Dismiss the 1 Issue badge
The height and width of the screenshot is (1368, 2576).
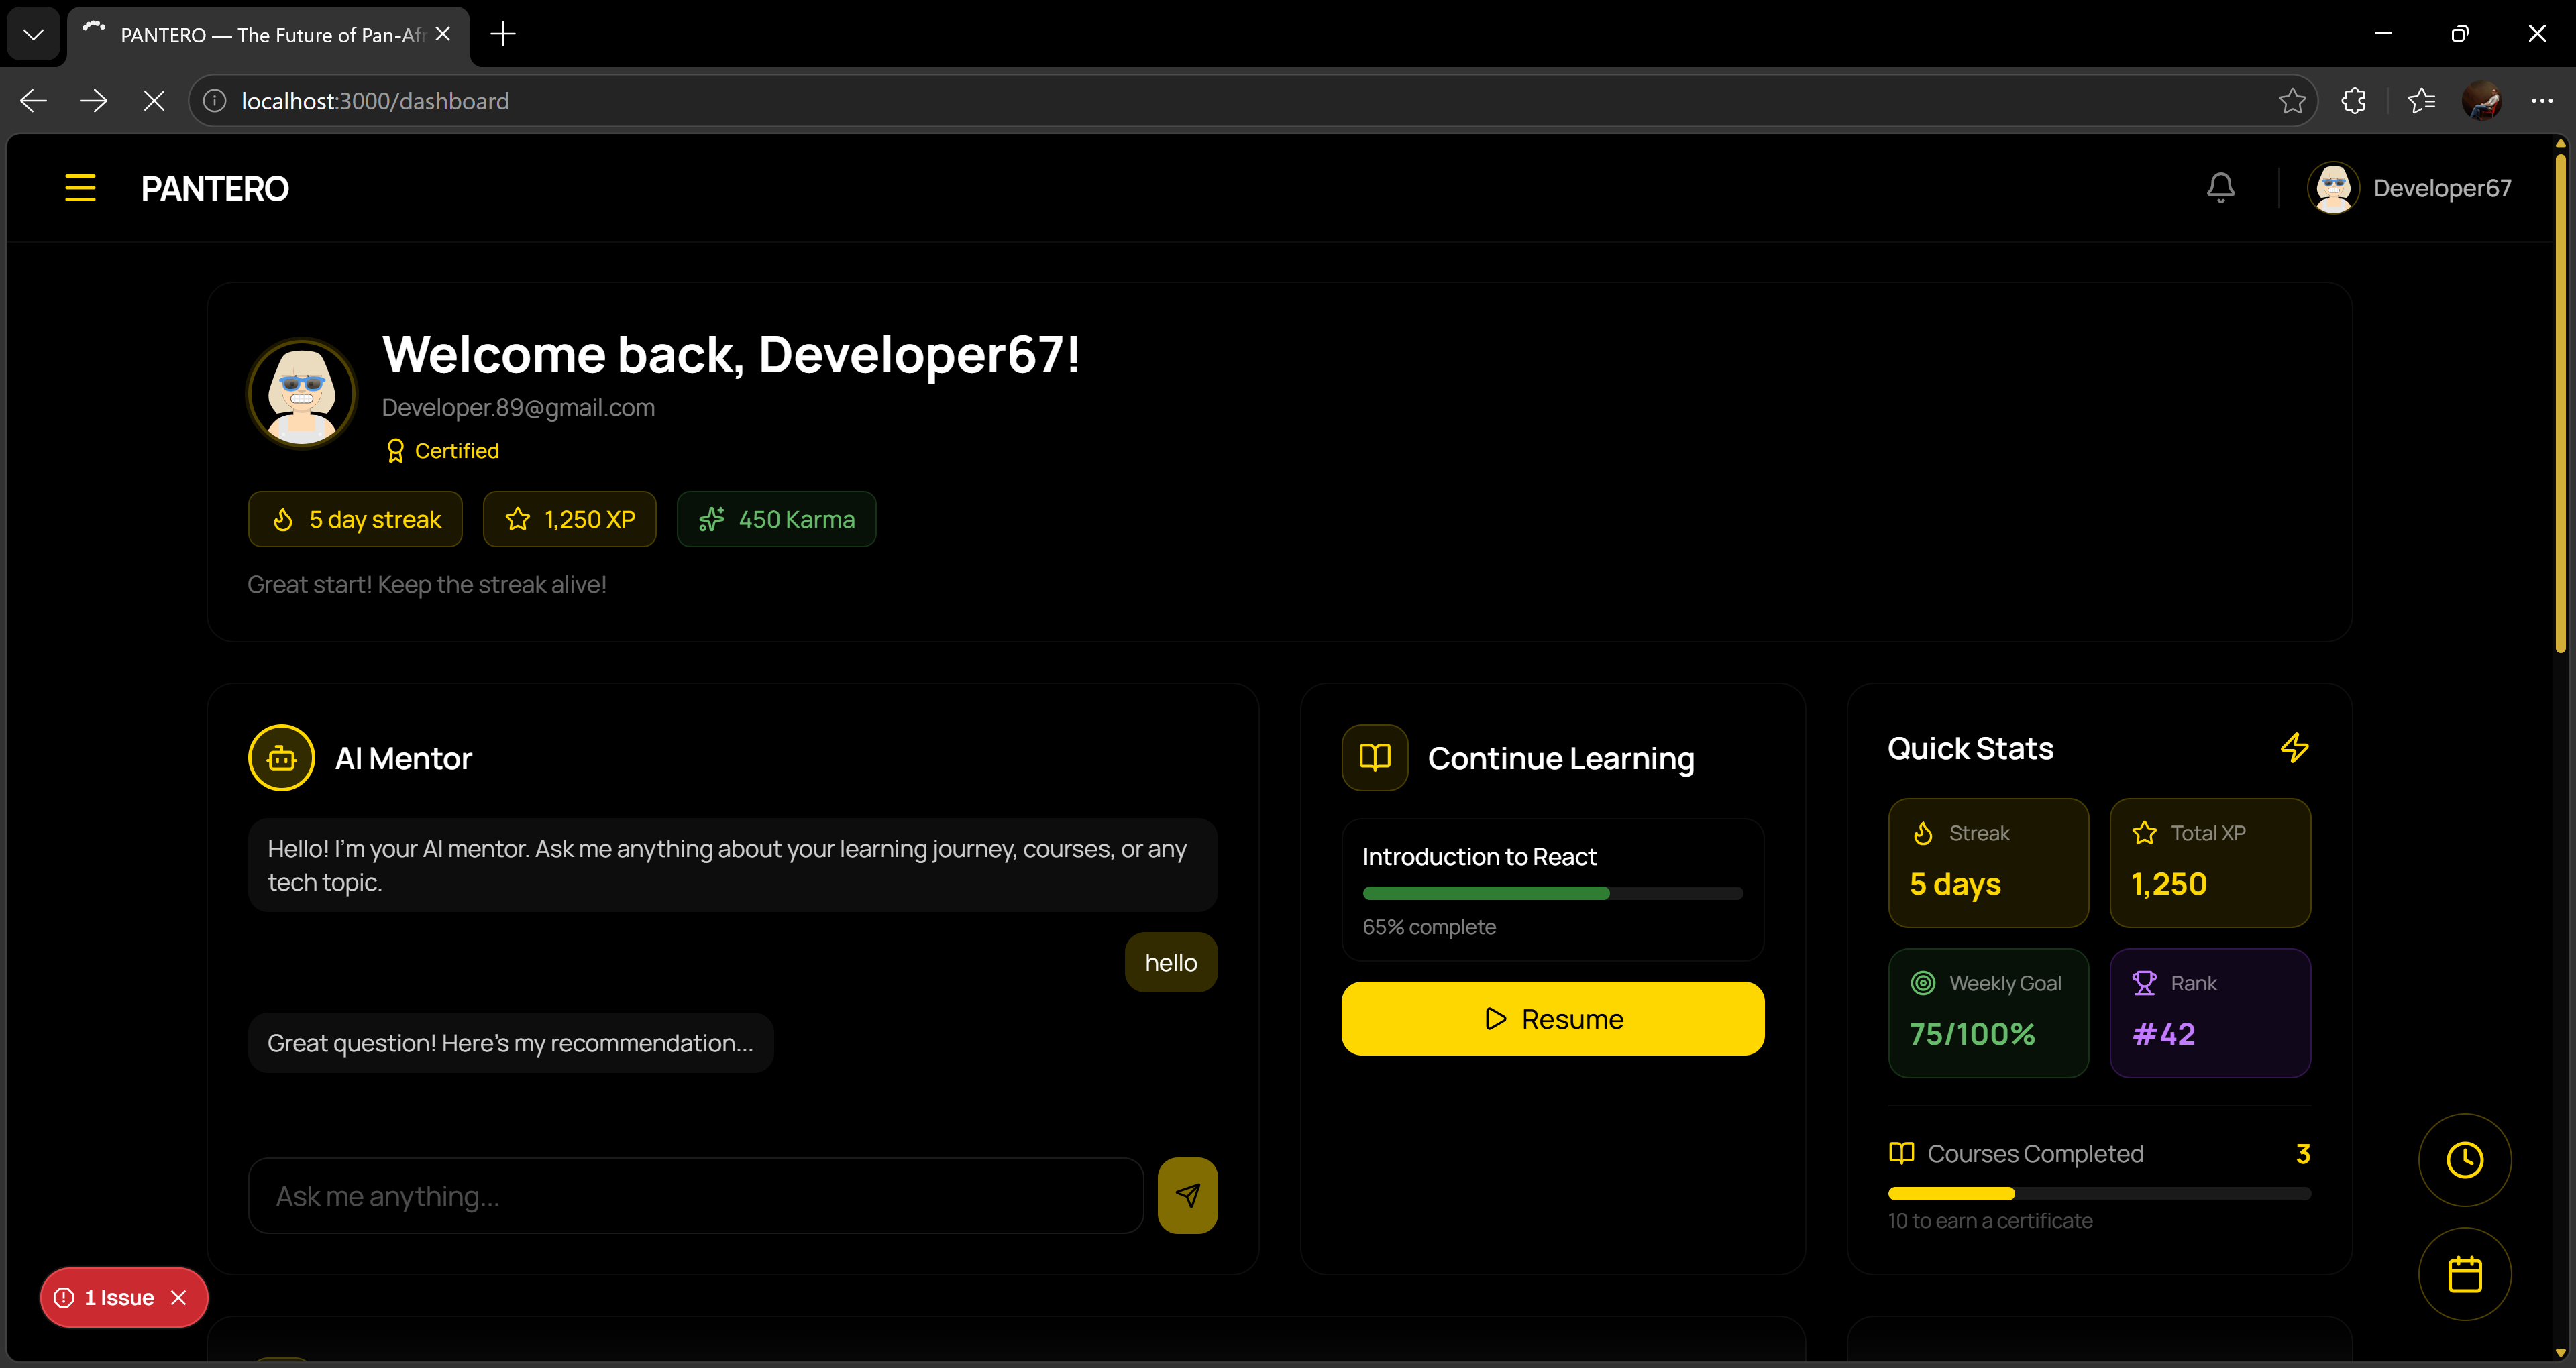pyautogui.click(x=179, y=1297)
